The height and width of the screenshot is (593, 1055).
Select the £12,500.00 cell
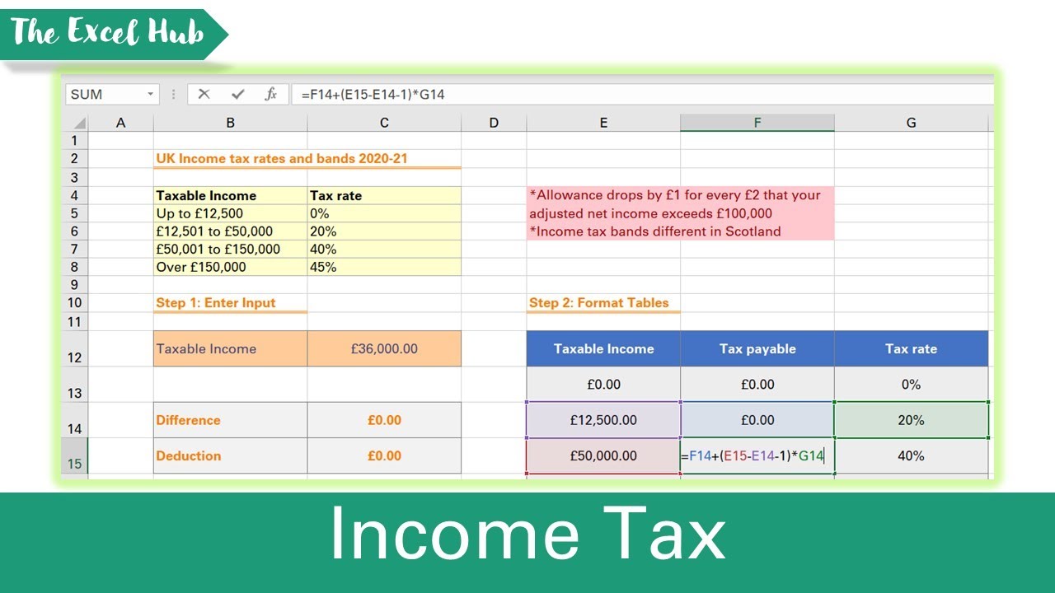pyautogui.click(x=603, y=420)
